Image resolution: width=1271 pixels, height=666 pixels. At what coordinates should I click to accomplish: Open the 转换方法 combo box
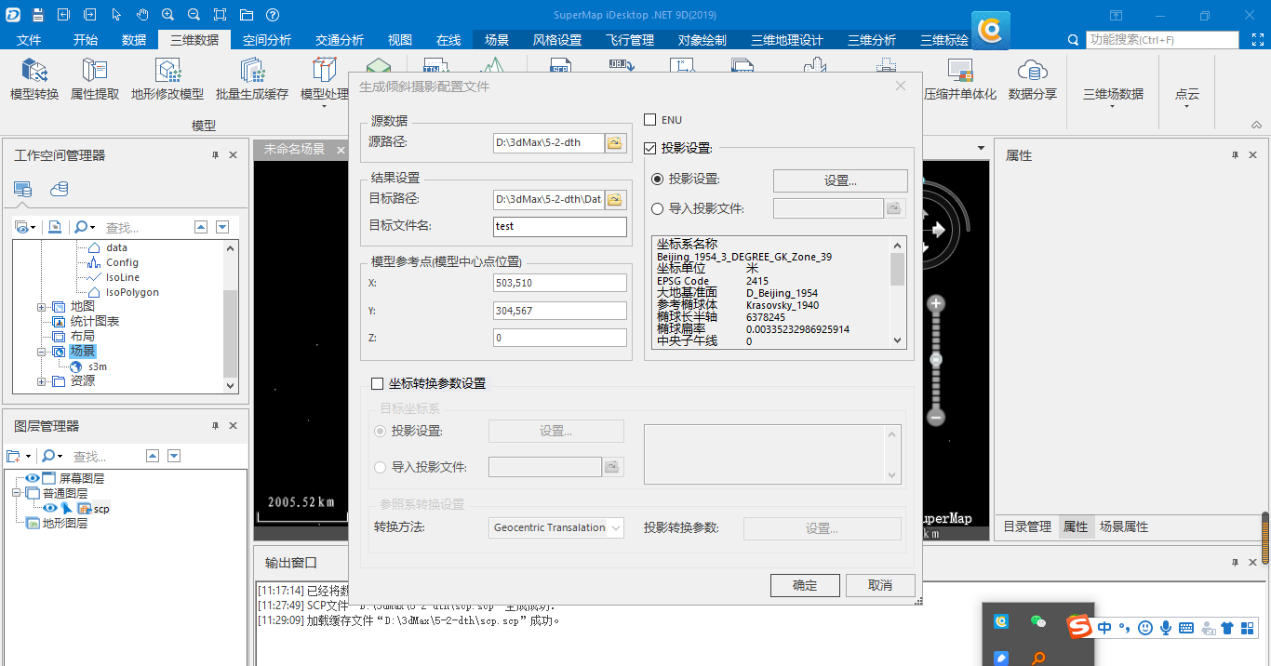(556, 527)
